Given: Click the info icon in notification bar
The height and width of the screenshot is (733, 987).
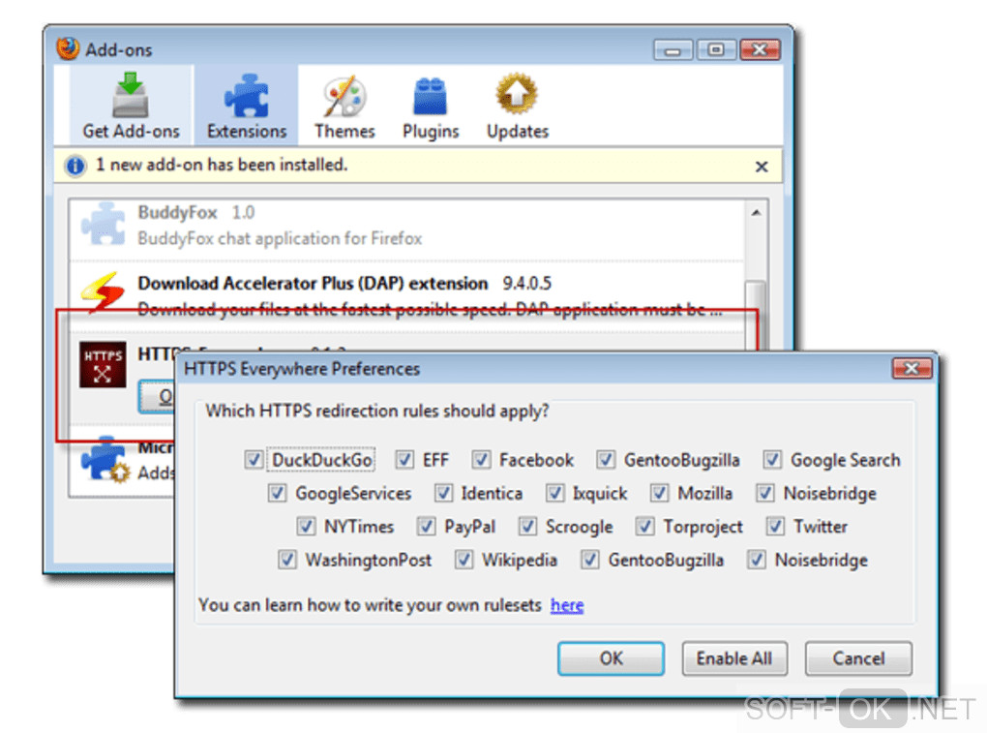Looking at the screenshot, I should click(x=75, y=166).
